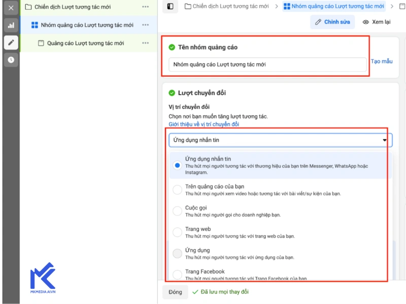Open the ad set breadcrumb tab
The height and width of the screenshot is (304, 406).
pos(334,6)
